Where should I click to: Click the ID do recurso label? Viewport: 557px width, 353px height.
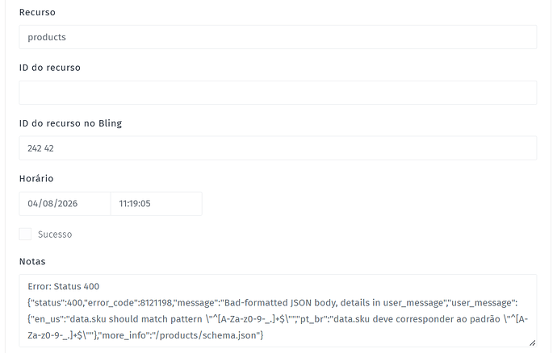point(50,68)
